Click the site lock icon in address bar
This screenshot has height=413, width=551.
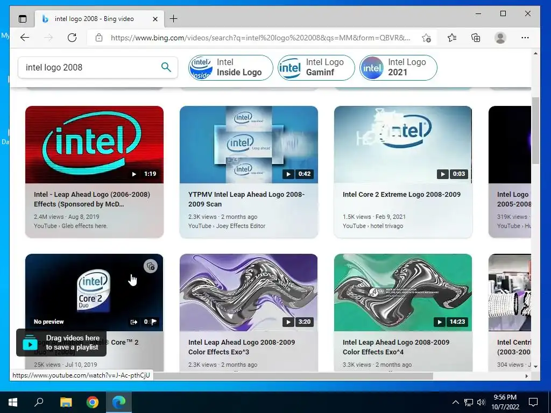(99, 38)
